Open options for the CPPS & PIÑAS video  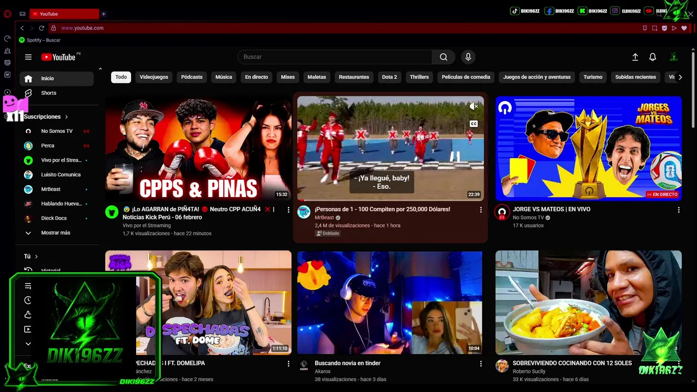point(289,210)
